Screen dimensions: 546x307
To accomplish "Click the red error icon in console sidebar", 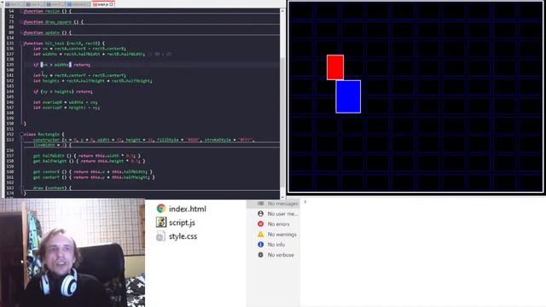I will tap(260, 223).
